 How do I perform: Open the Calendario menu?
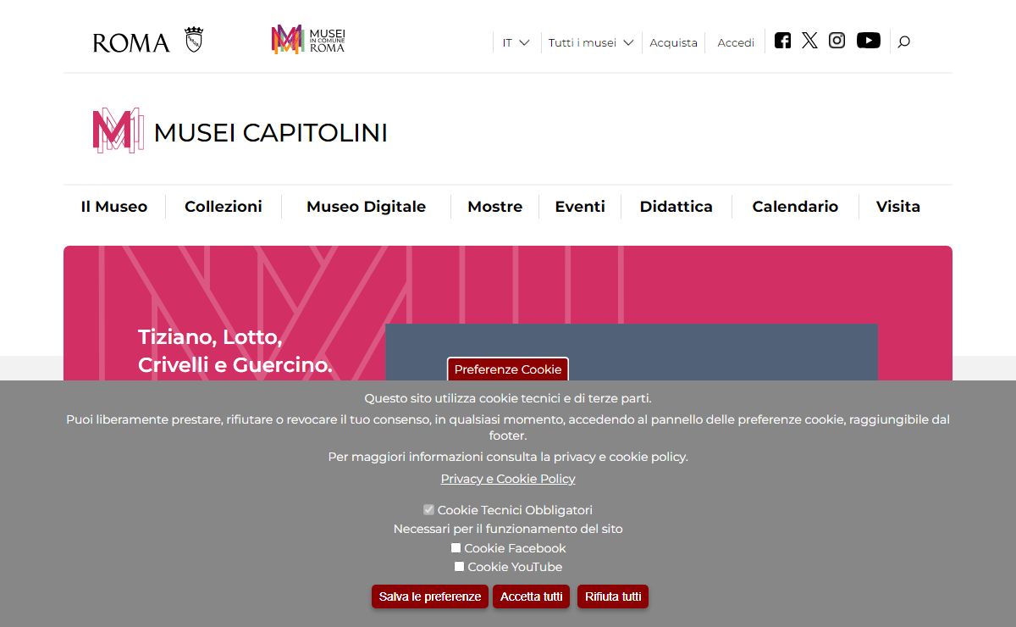point(795,207)
